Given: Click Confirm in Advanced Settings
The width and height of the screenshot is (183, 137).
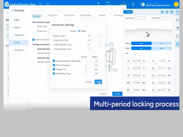Looking at the screenshot, I should pos(98,82).
